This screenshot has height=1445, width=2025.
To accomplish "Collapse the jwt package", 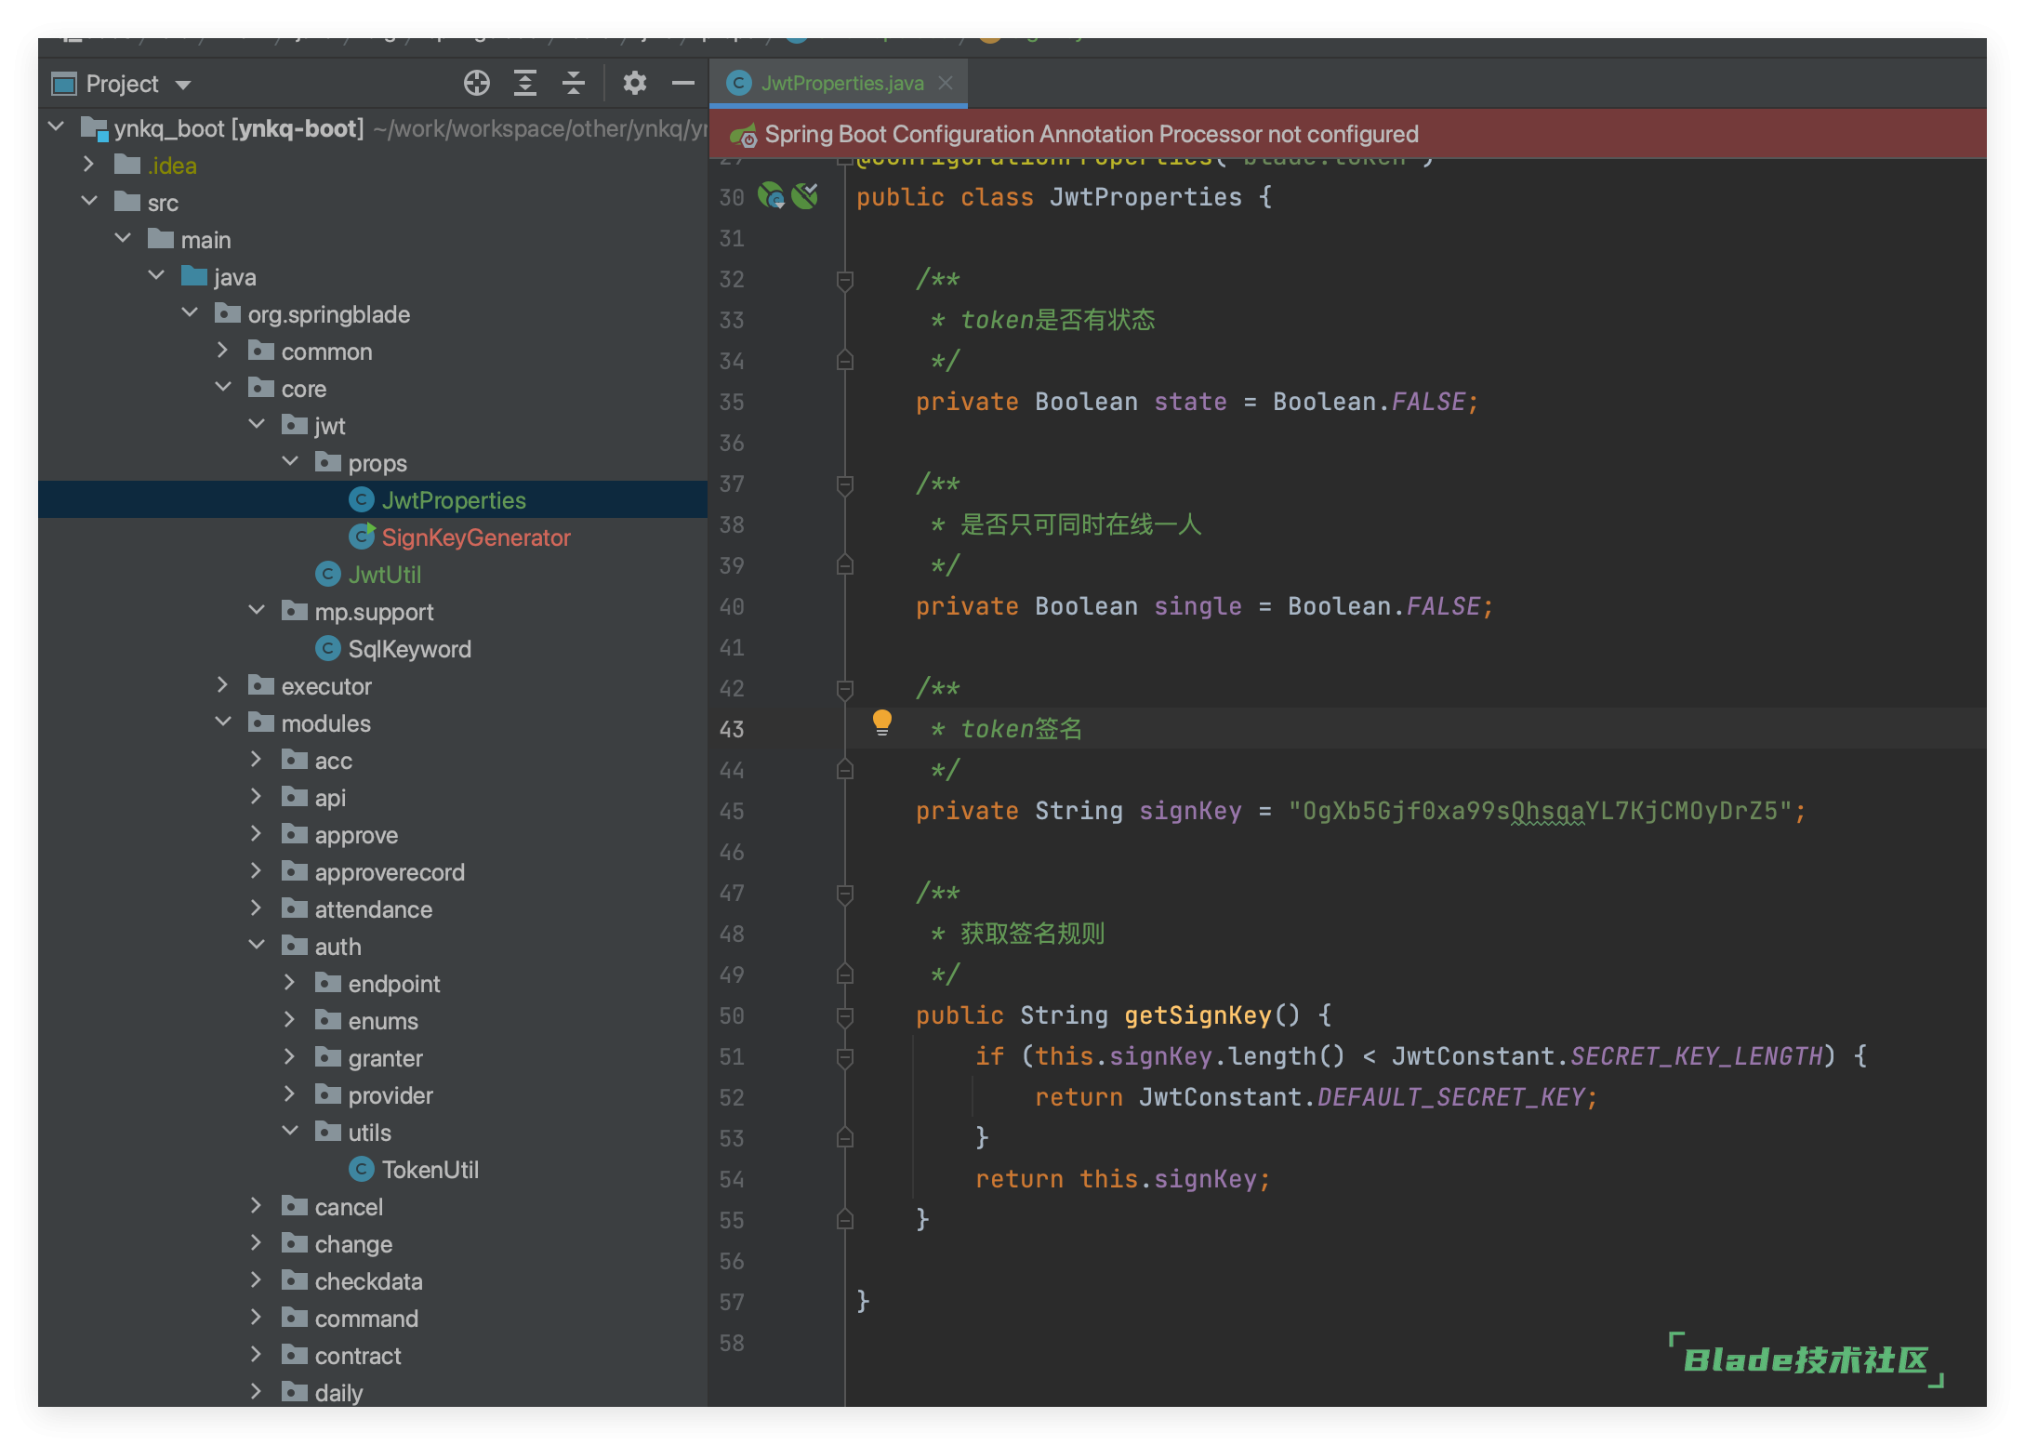I will (x=257, y=424).
